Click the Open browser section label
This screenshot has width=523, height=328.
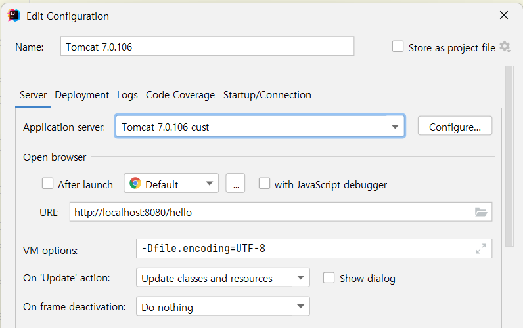click(x=55, y=157)
